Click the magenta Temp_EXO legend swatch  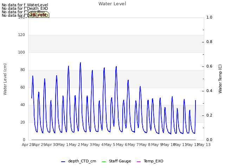pyautogui.click(x=139, y=162)
